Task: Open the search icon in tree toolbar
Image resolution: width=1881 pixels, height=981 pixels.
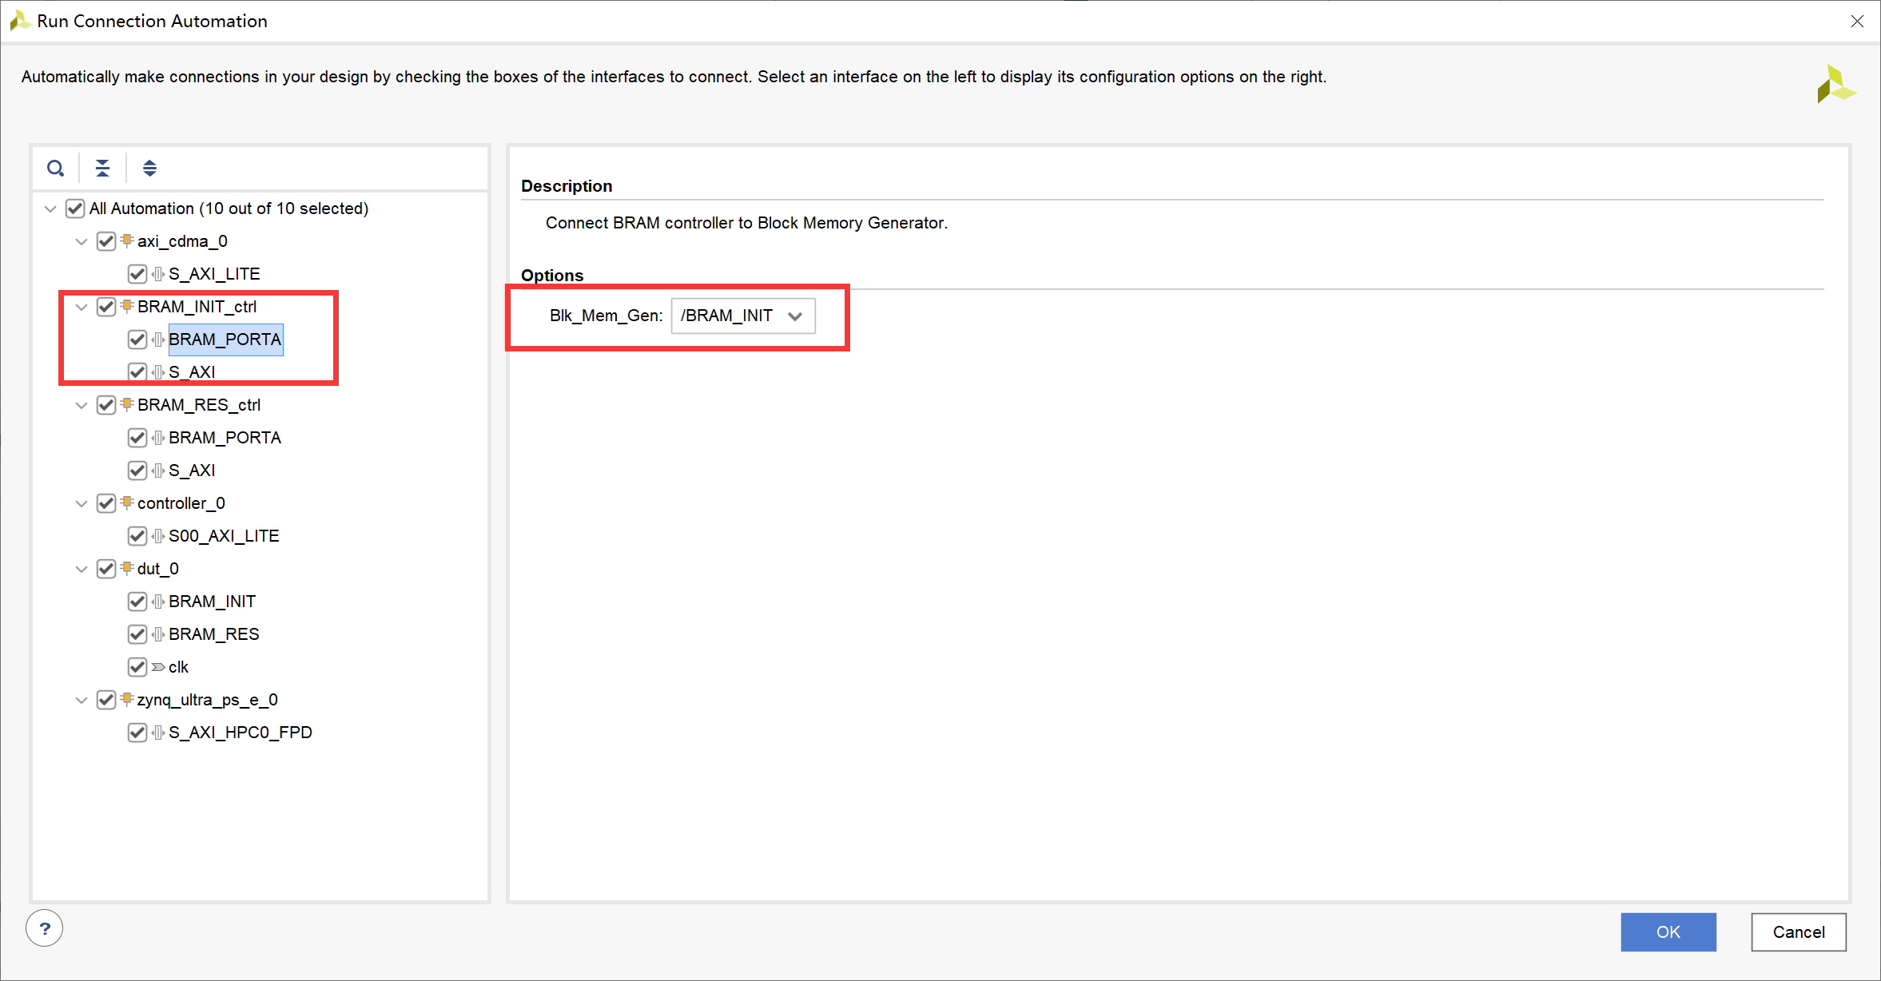Action: tap(55, 169)
